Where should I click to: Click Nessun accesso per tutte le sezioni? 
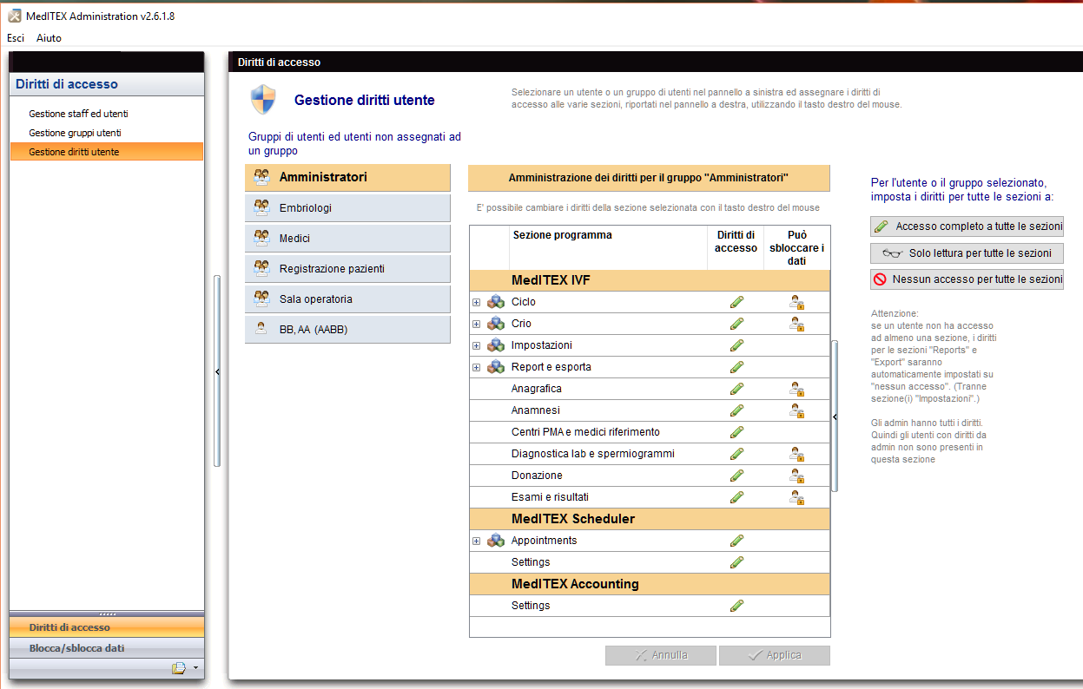point(967,279)
